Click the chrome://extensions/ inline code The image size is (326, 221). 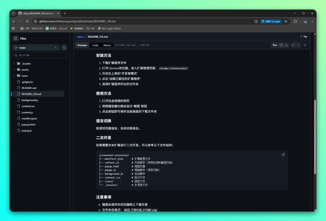[173, 68]
